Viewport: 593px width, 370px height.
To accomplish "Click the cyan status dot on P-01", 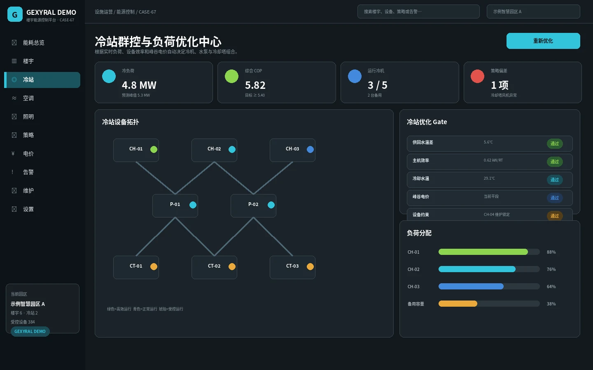I will [x=193, y=205].
